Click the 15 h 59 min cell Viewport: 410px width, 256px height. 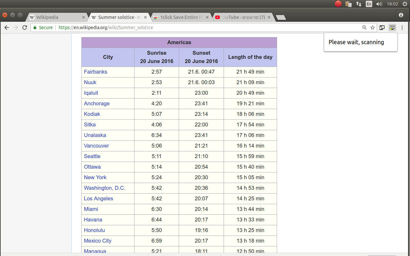[x=250, y=156]
